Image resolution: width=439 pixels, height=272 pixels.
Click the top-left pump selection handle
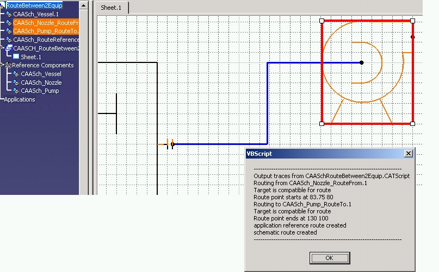click(x=321, y=21)
